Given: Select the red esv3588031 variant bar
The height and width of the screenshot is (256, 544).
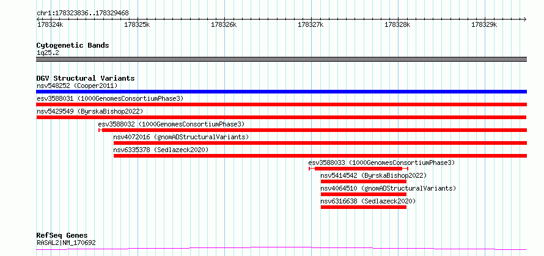Looking at the screenshot, I should [x=281, y=104].
